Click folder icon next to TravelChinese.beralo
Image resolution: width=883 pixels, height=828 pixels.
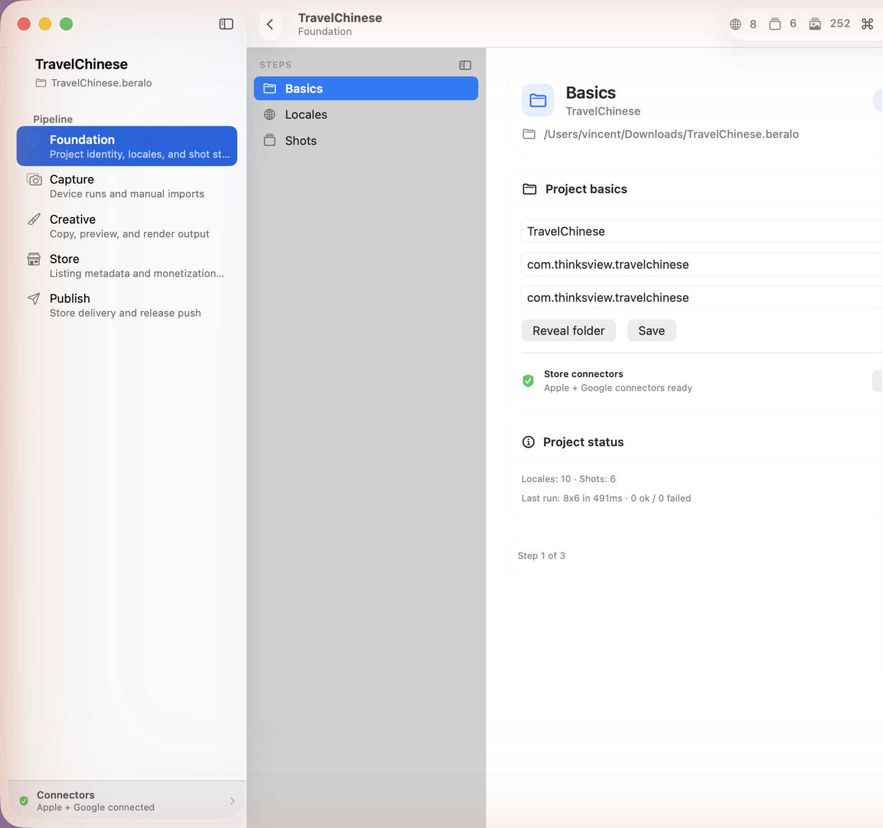pos(41,83)
